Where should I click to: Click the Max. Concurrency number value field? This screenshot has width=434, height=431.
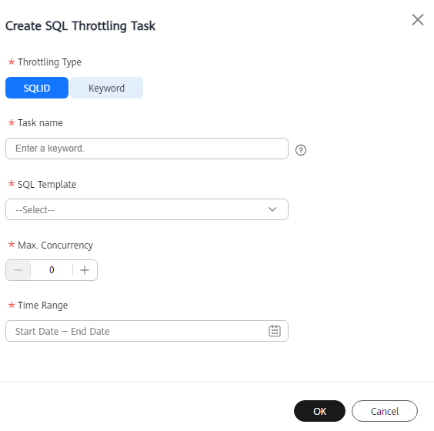(52, 270)
